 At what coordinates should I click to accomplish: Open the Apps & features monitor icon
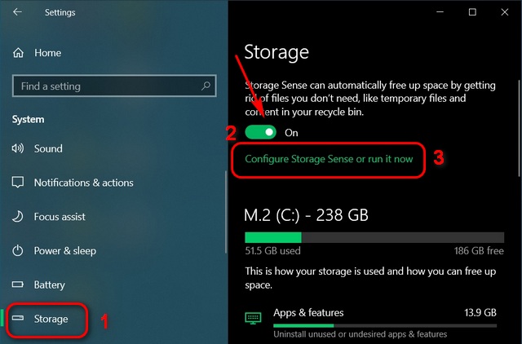[x=253, y=318]
